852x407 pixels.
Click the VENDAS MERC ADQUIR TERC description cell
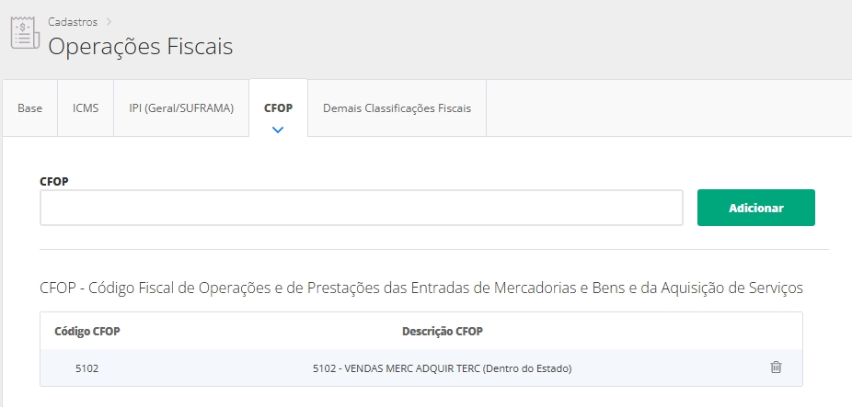pos(442,368)
